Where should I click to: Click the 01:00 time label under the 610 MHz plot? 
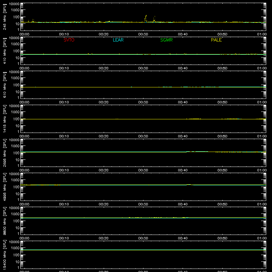[x=262, y=102]
